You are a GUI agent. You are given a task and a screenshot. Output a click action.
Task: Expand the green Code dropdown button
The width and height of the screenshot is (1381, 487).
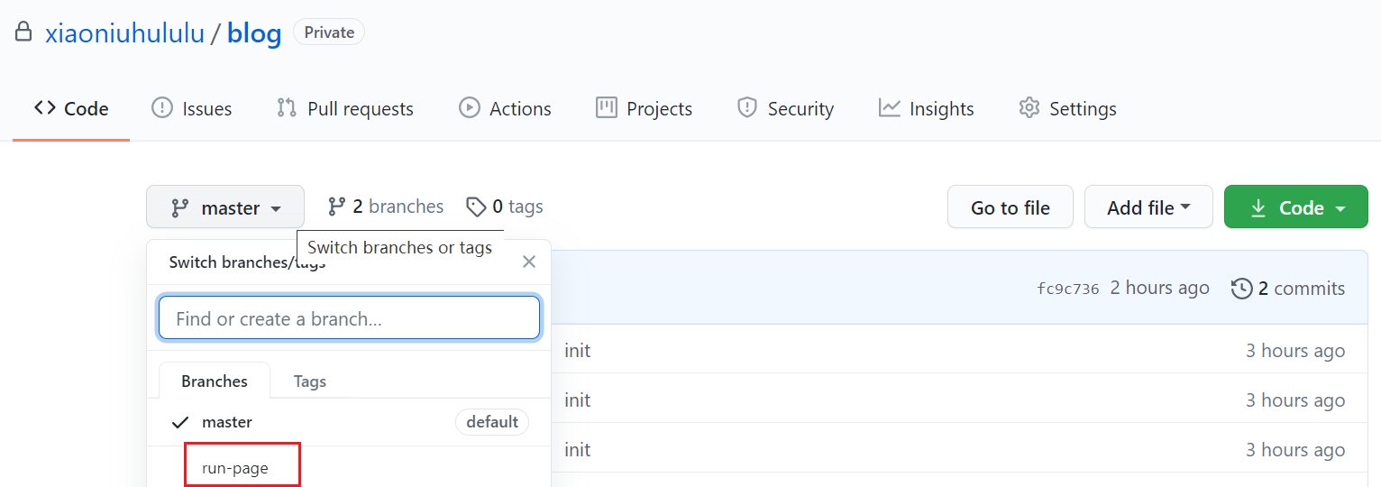tap(1295, 207)
